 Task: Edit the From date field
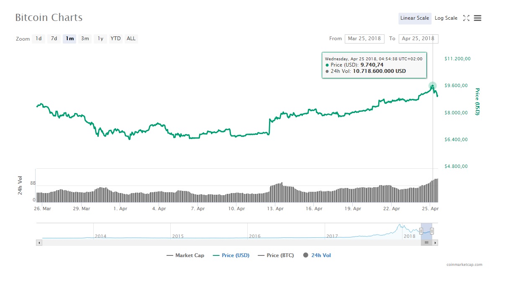[364, 39]
